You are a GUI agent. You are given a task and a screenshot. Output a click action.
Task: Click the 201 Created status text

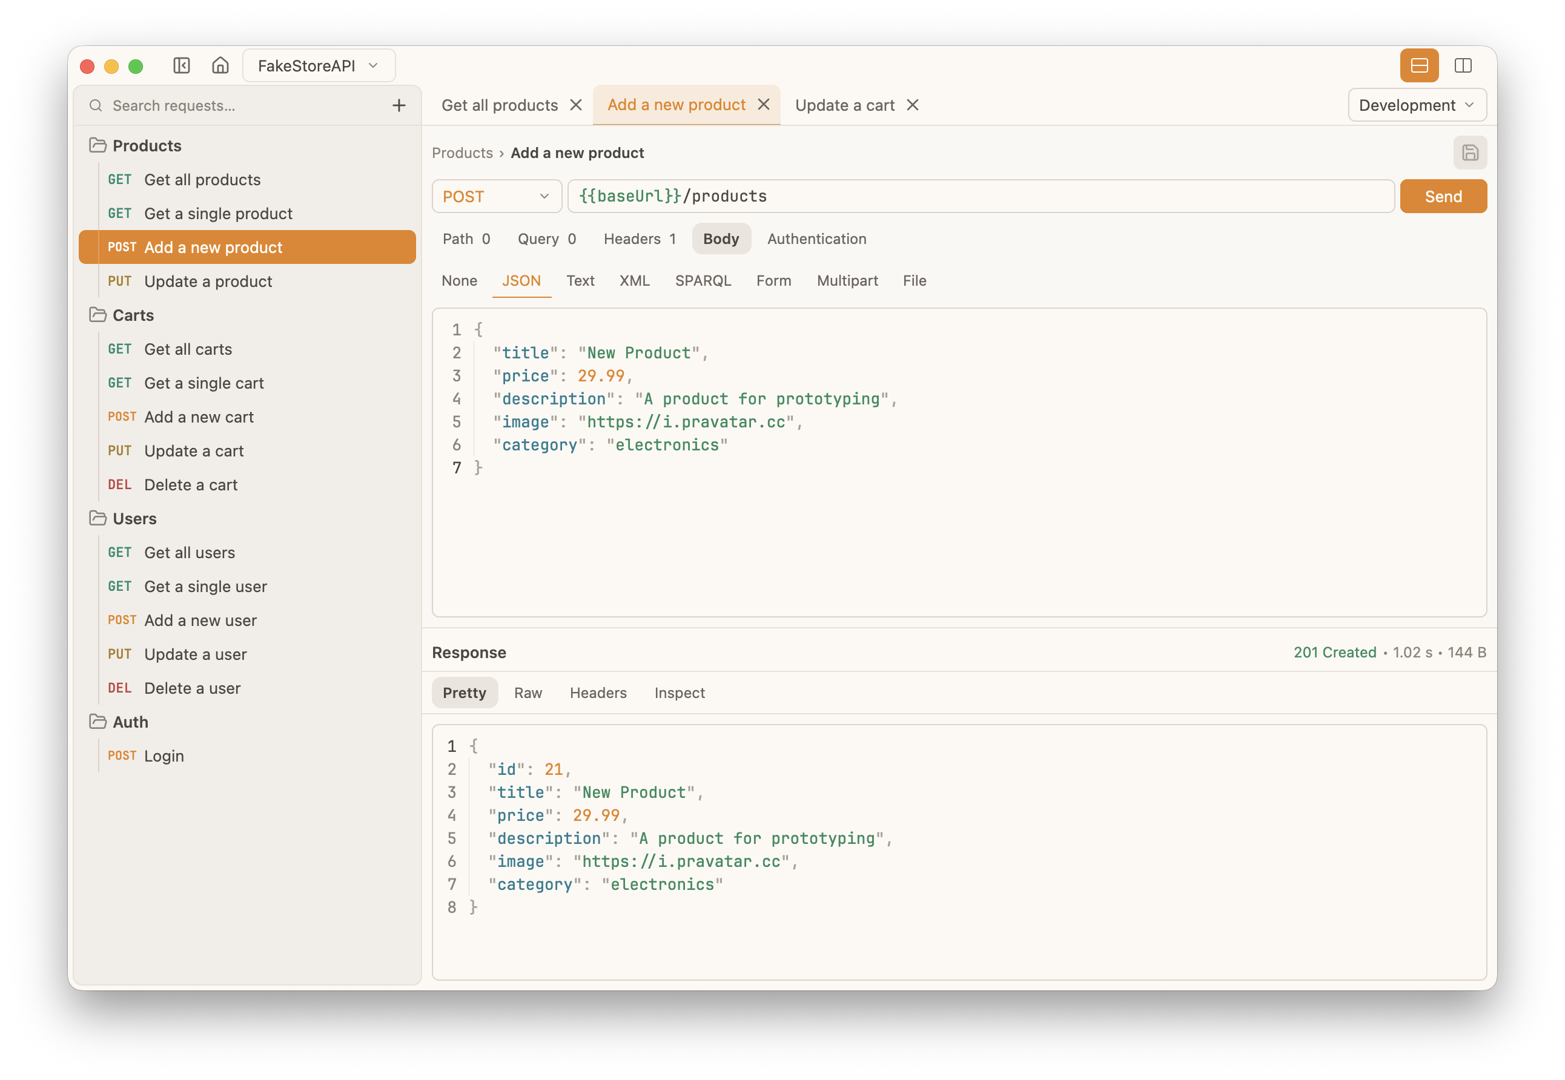pyautogui.click(x=1335, y=653)
